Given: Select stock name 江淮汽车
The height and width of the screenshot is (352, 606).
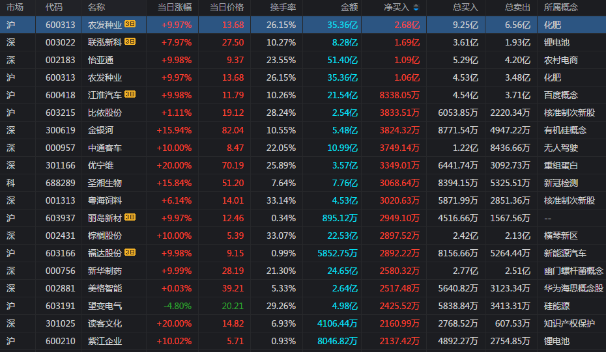Looking at the screenshot, I should point(105,96).
